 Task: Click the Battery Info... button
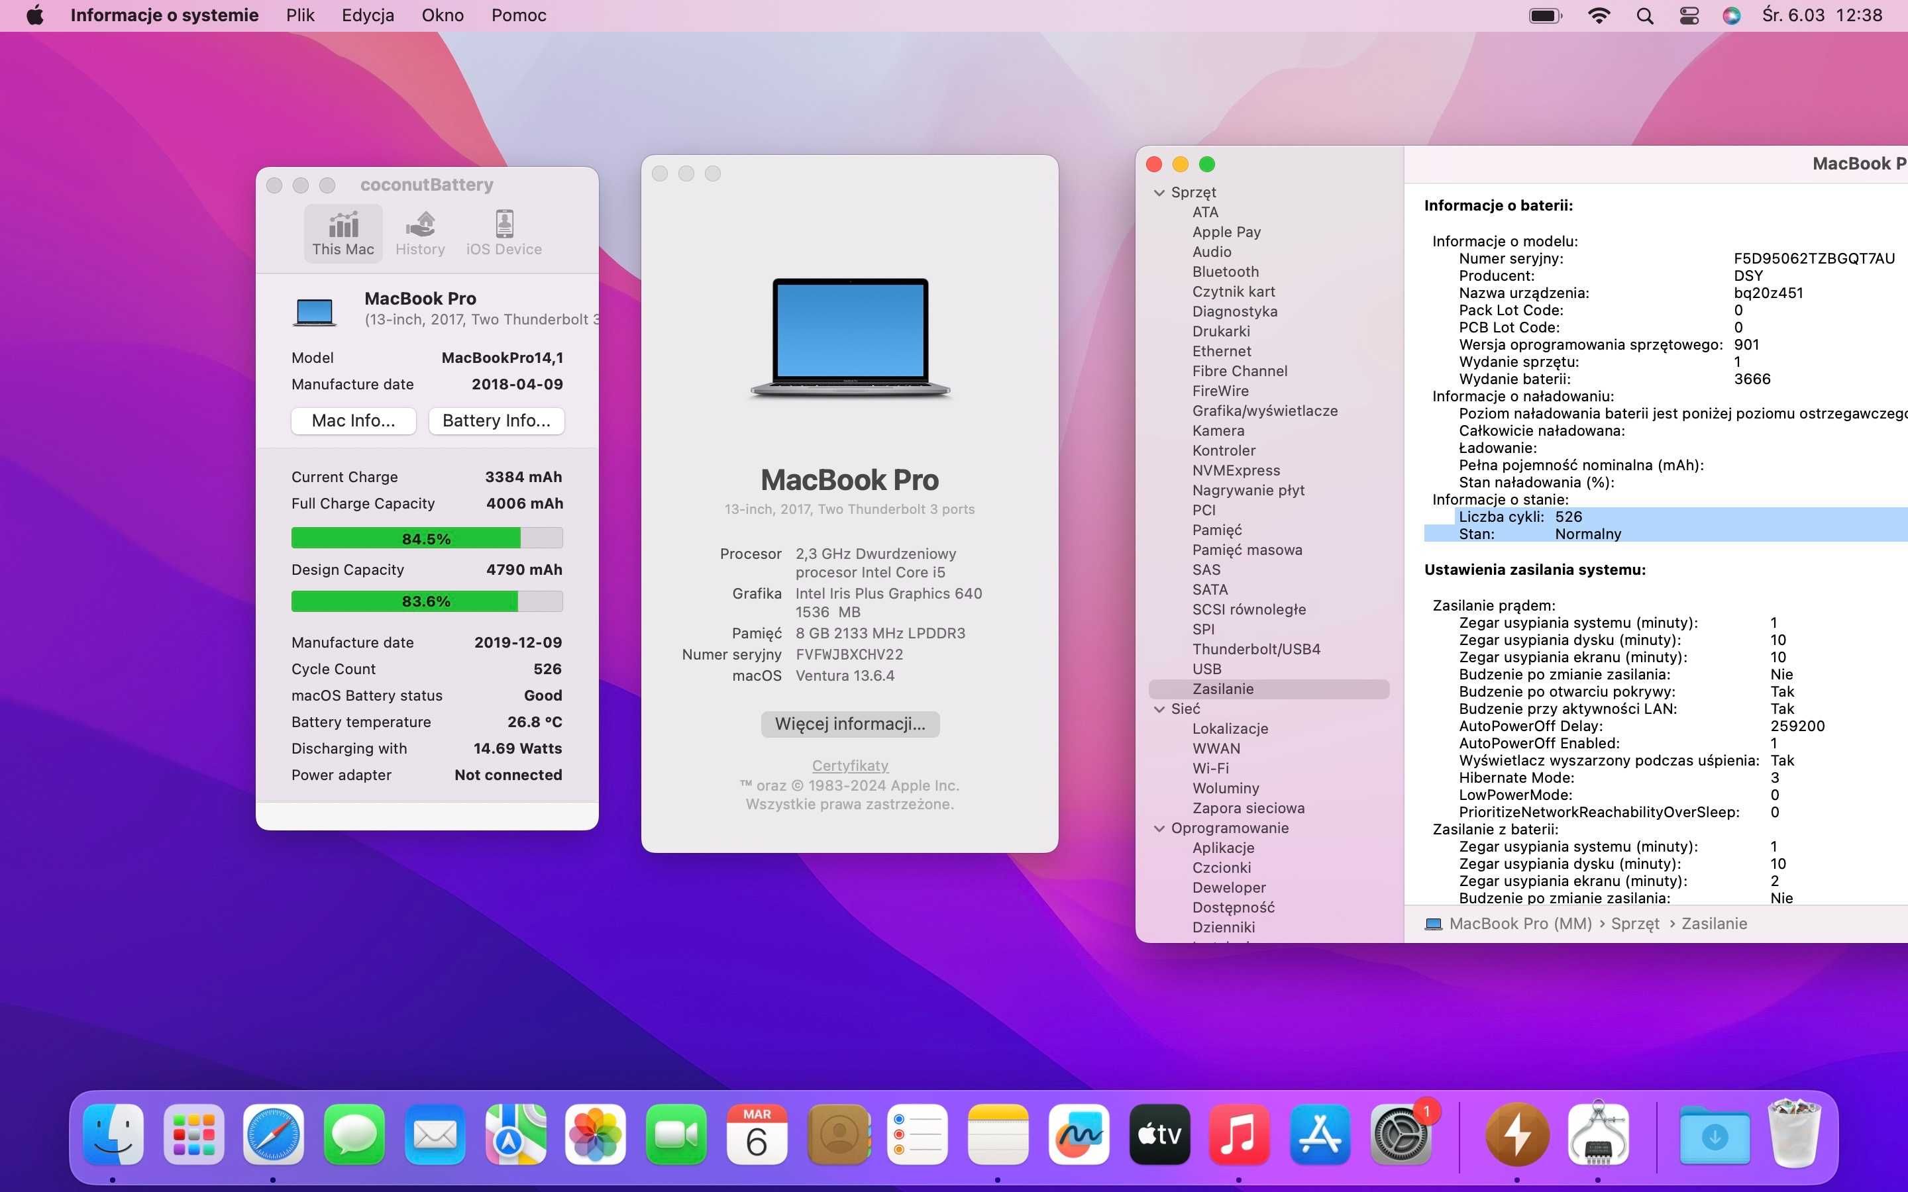(x=497, y=421)
